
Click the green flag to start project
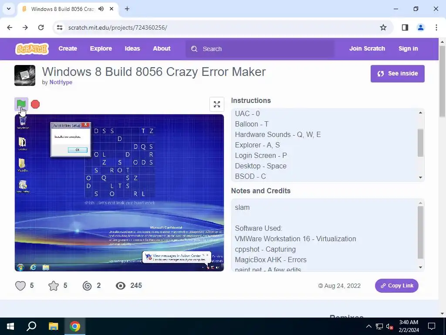coord(21,104)
